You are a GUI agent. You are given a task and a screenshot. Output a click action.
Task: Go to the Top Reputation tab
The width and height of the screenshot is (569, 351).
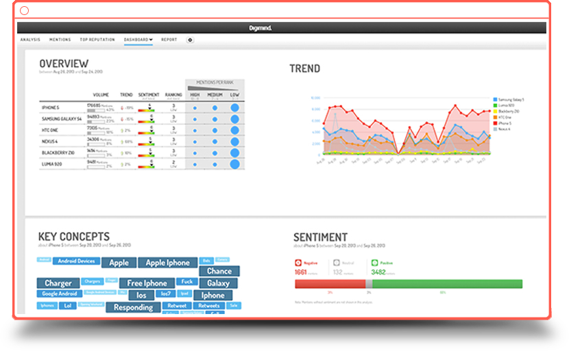[97, 40]
